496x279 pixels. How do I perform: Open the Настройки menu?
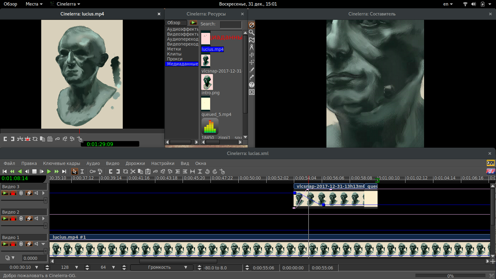tap(163, 163)
